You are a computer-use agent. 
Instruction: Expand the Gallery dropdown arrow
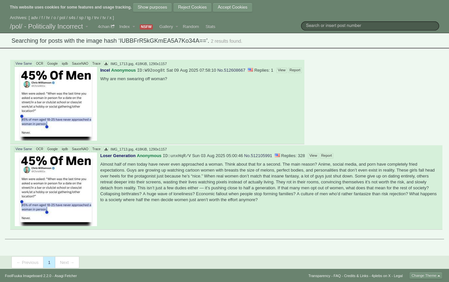point(177,27)
